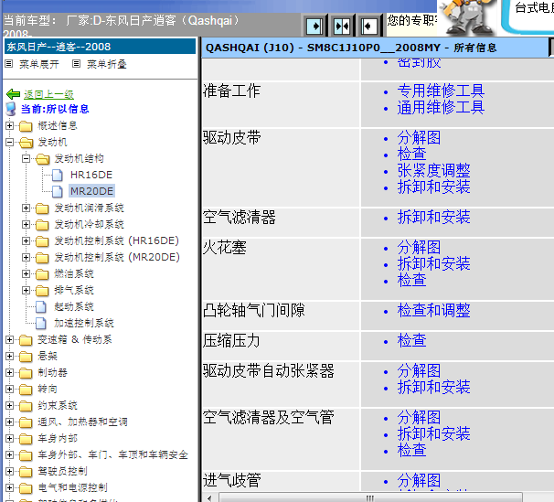Click the green back arrow icon
Screen dimensions: 554x502
[13, 94]
